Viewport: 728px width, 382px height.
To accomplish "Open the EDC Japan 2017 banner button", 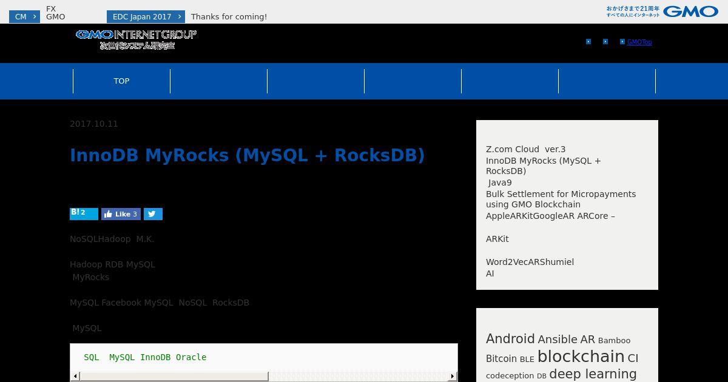I will [x=146, y=17].
